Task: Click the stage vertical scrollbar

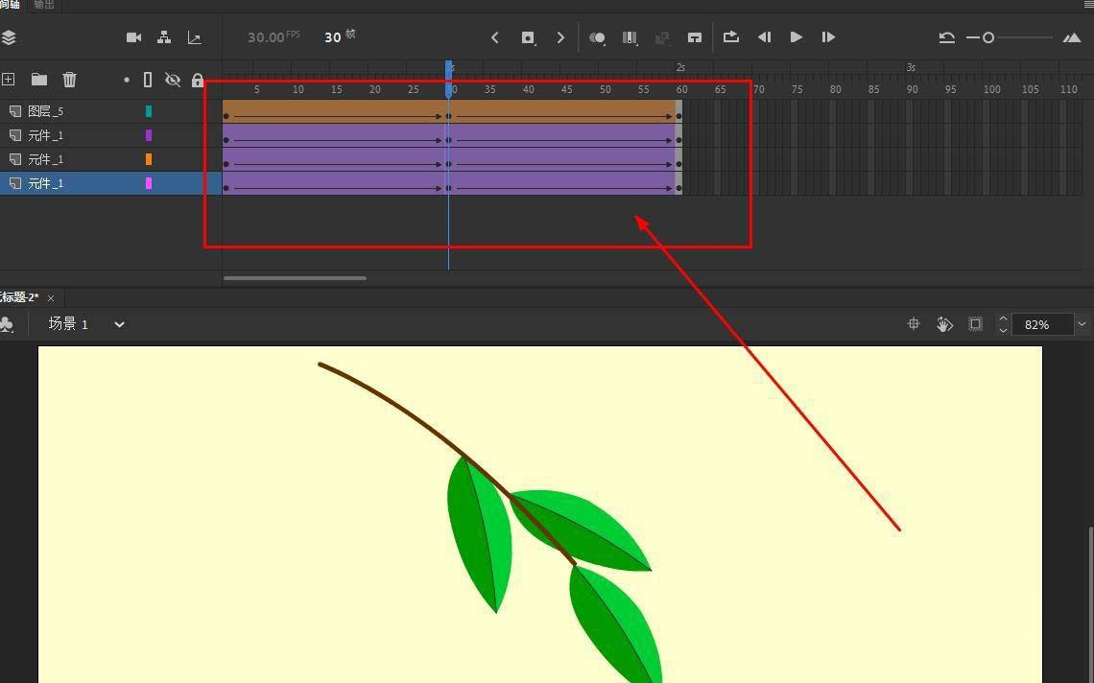Action: point(1090,603)
